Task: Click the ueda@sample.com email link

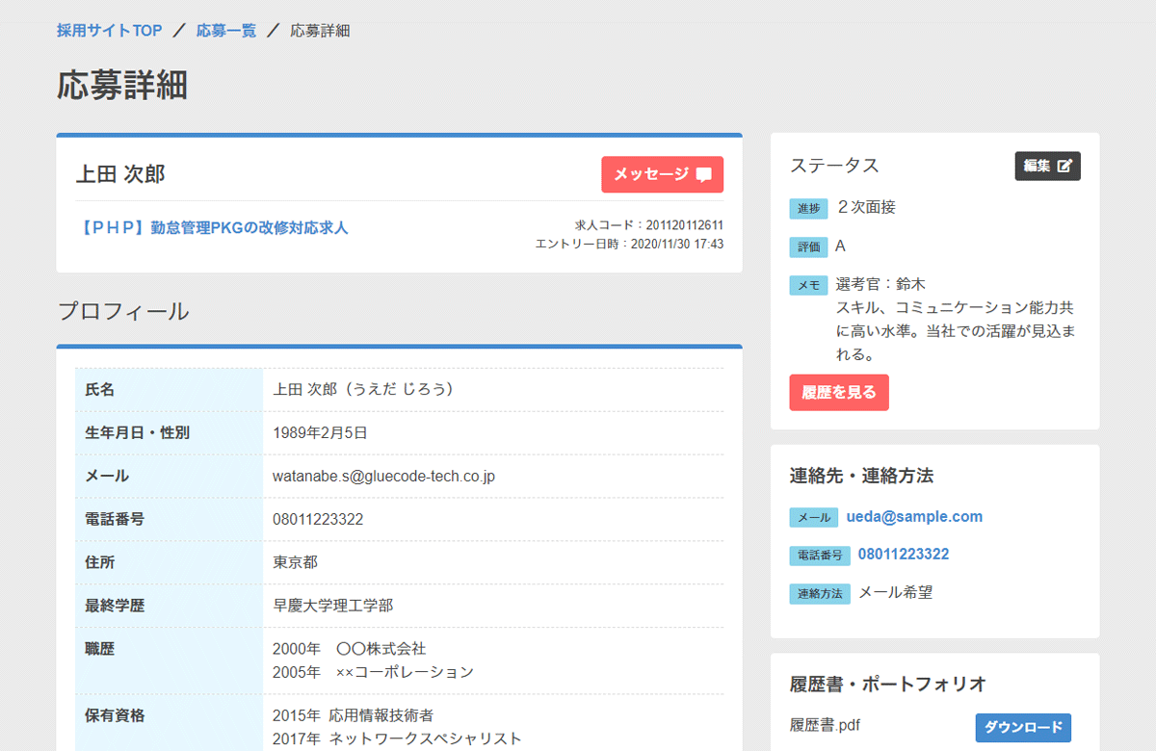Action: point(915,517)
